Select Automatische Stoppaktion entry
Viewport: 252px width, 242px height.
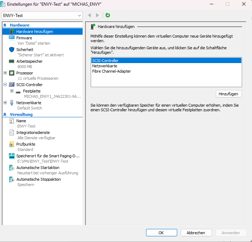pyautogui.click(x=39, y=179)
